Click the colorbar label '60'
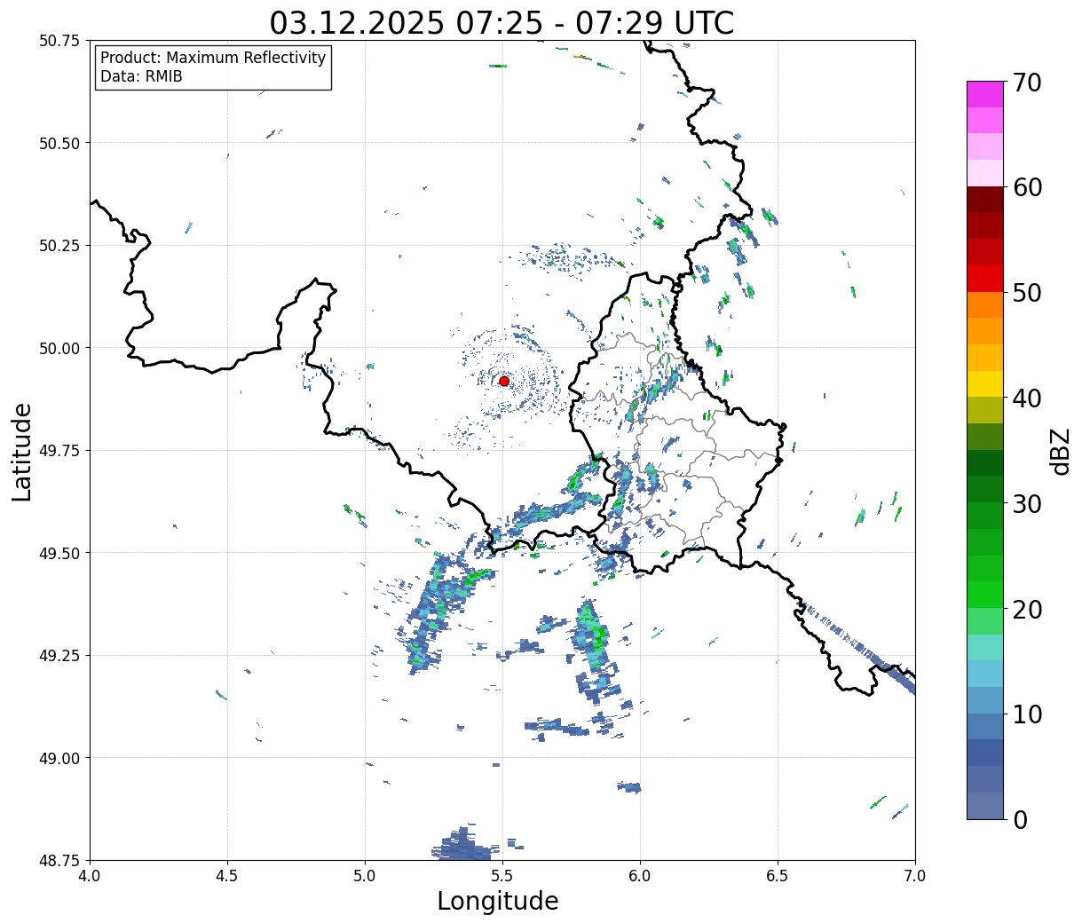 click(x=1026, y=187)
